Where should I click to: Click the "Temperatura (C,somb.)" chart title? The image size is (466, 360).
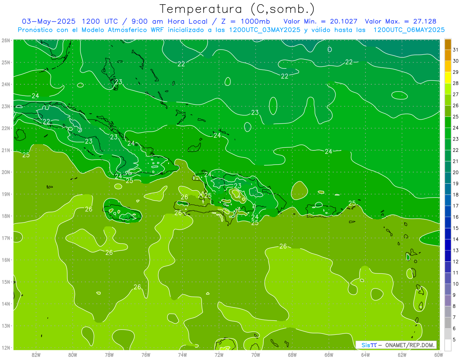(237, 9)
